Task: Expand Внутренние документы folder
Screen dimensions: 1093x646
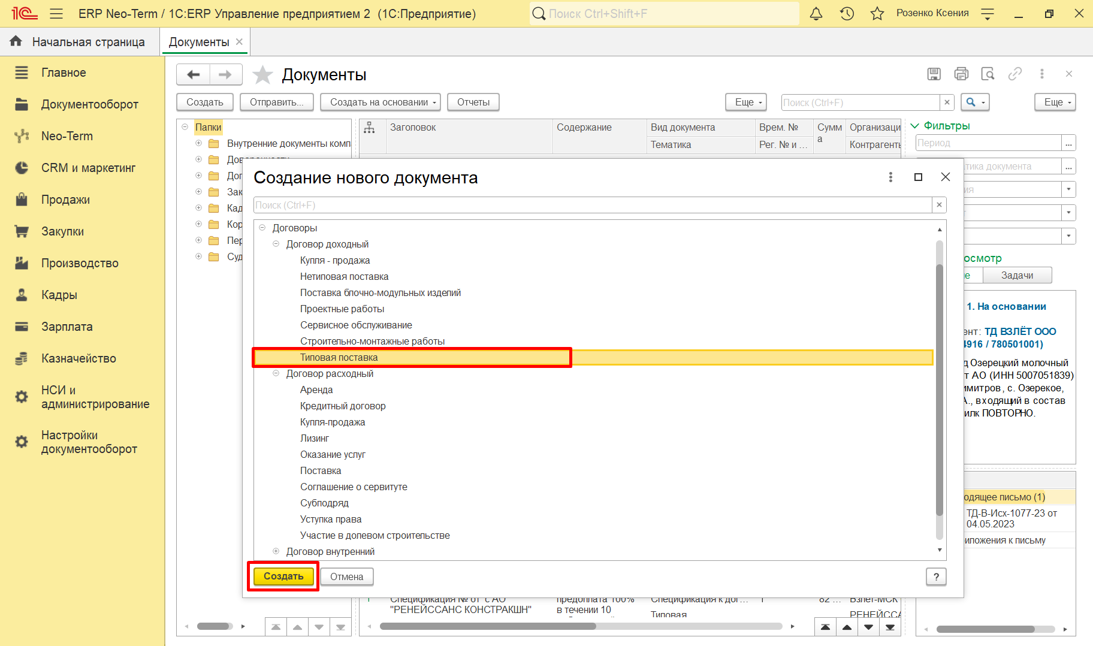Action: pyautogui.click(x=198, y=143)
